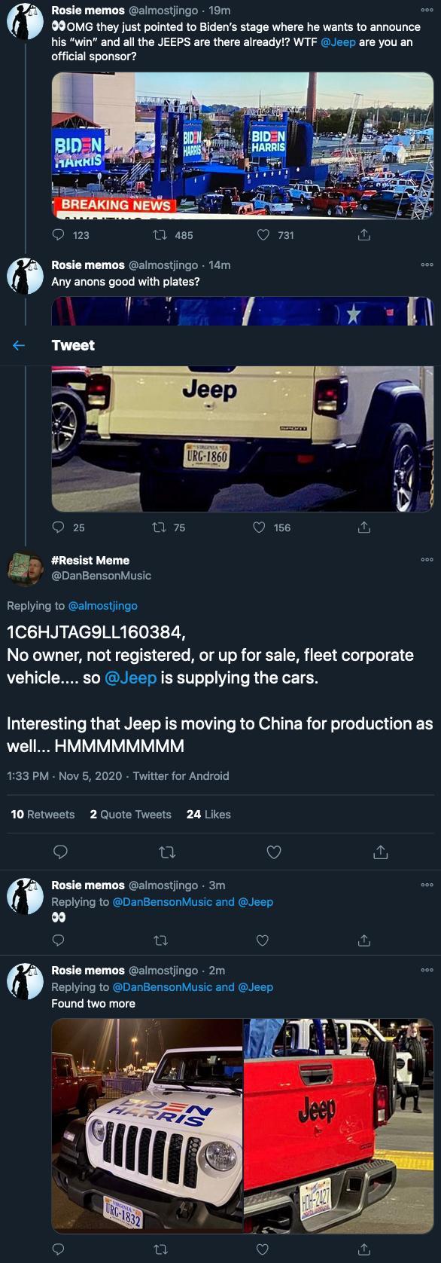This screenshot has width=441, height=1263.
Task: Like the #Resist Meme main tweet
Action: pyautogui.click(x=274, y=852)
